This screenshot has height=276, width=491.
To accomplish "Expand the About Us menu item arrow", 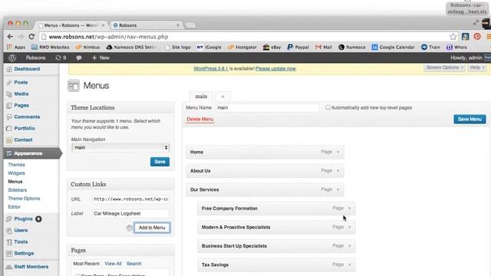I will (x=338, y=171).
